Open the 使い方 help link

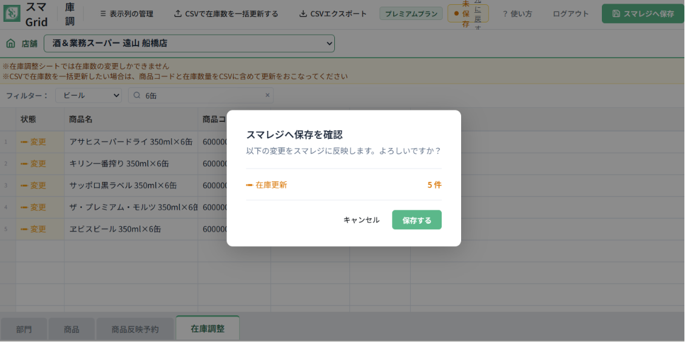517,14
